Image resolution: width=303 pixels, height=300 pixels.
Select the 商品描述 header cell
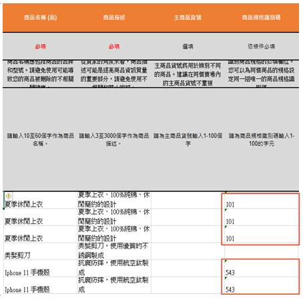tap(114, 18)
